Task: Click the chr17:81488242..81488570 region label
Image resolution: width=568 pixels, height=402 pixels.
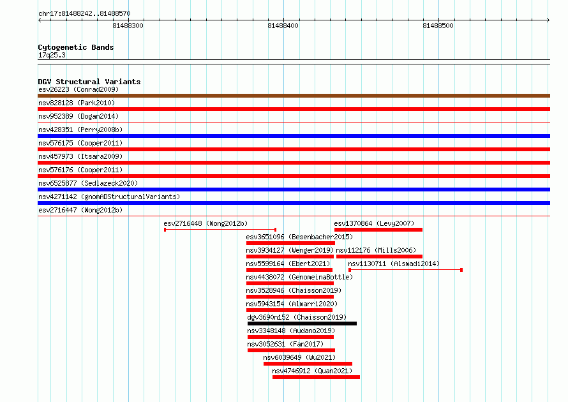Action: (84, 13)
